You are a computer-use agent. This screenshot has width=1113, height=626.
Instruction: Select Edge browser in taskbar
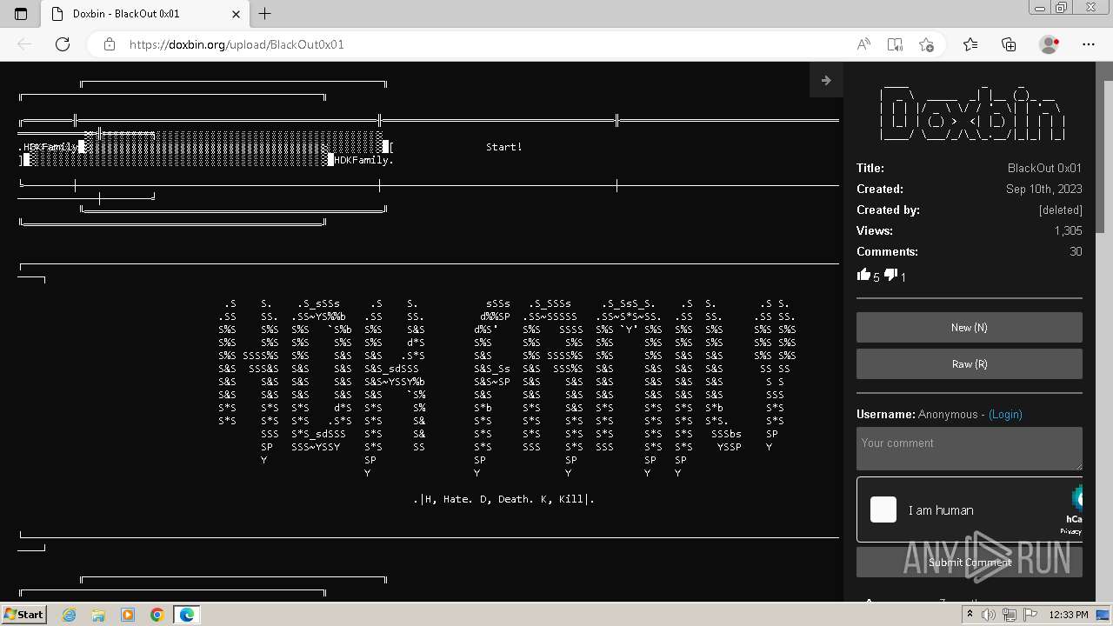[187, 615]
